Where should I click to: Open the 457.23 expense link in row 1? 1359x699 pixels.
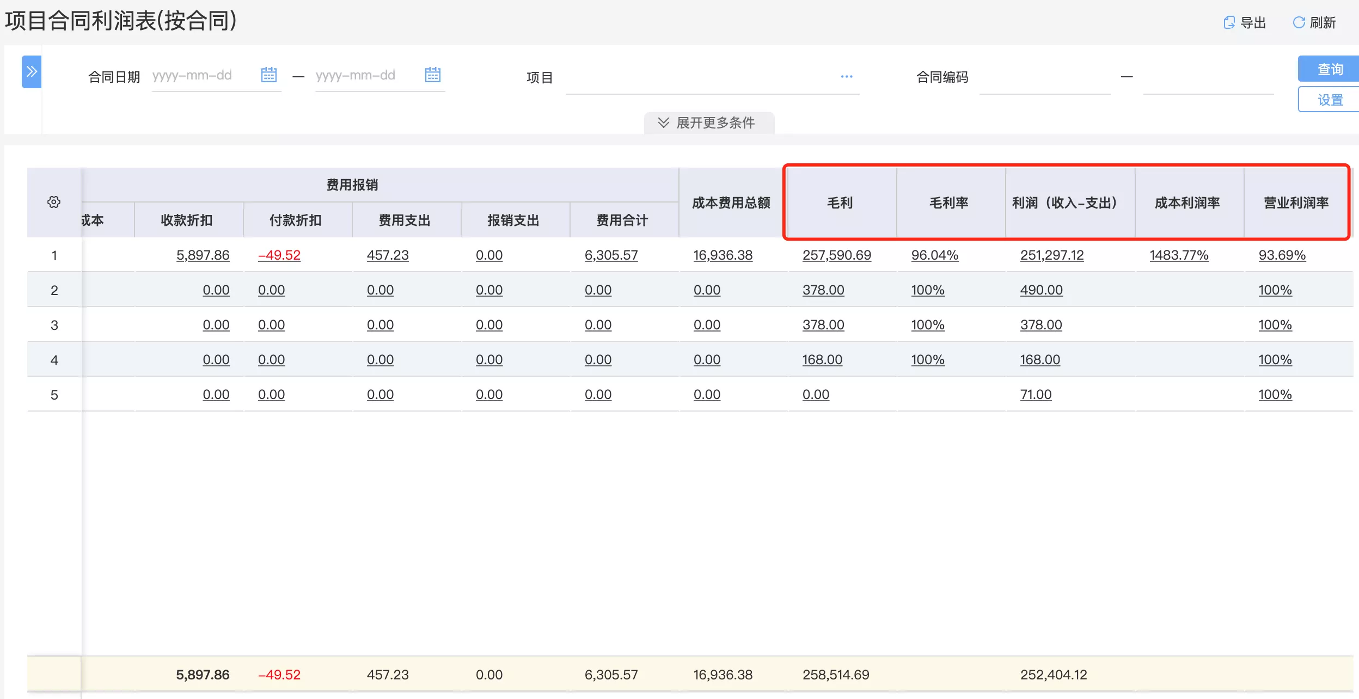[x=388, y=255]
